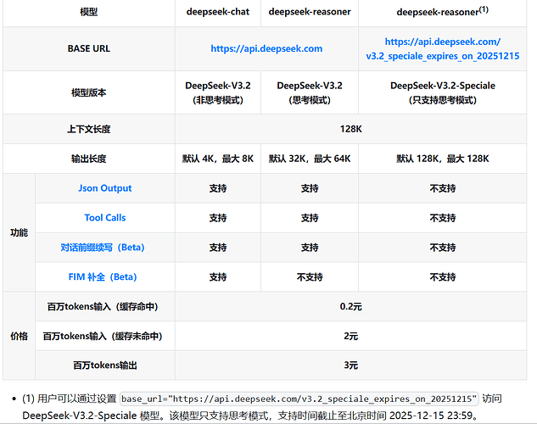Click the BASE URL row label

tap(89, 48)
